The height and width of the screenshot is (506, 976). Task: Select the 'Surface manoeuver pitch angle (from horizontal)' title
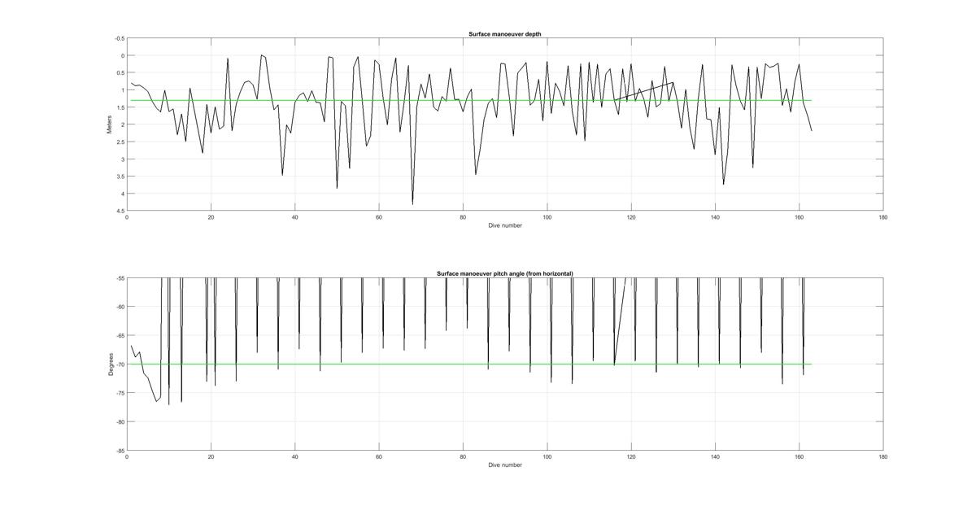pyautogui.click(x=504, y=273)
